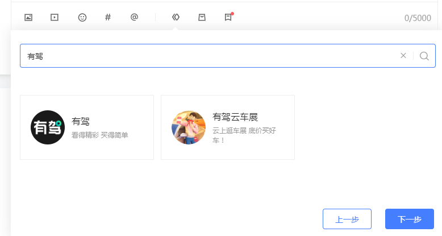Mention a user with the @ icon
This screenshot has height=236, width=442.
click(x=135, y=17)
